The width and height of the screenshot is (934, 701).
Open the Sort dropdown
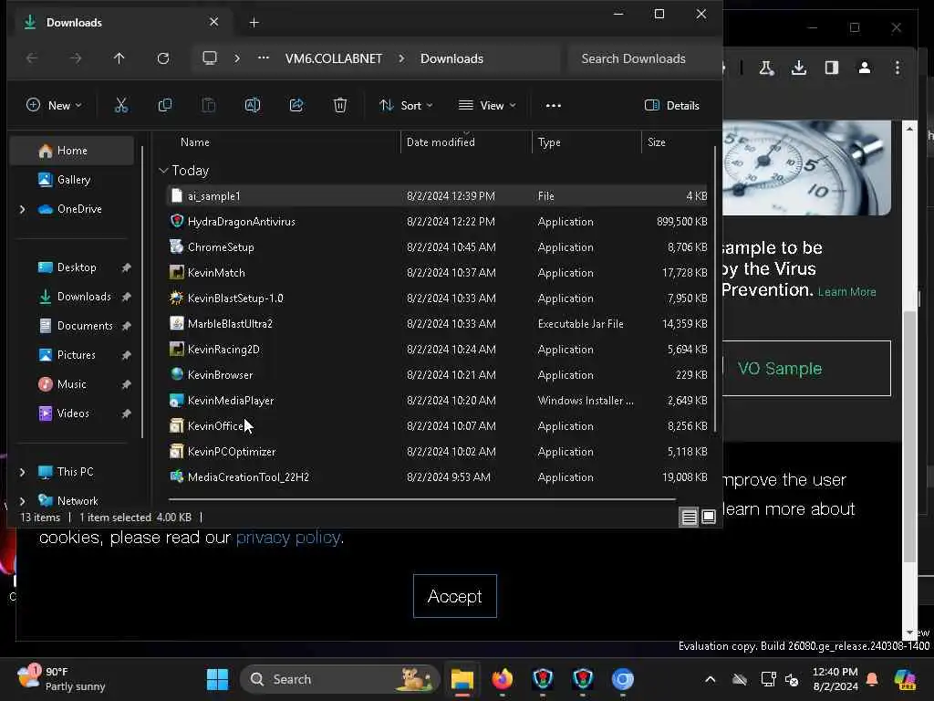click(x=406, y=106)
